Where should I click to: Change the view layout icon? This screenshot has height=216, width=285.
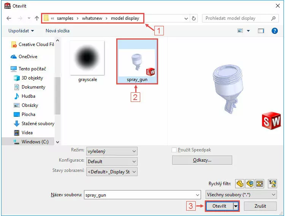240,31
